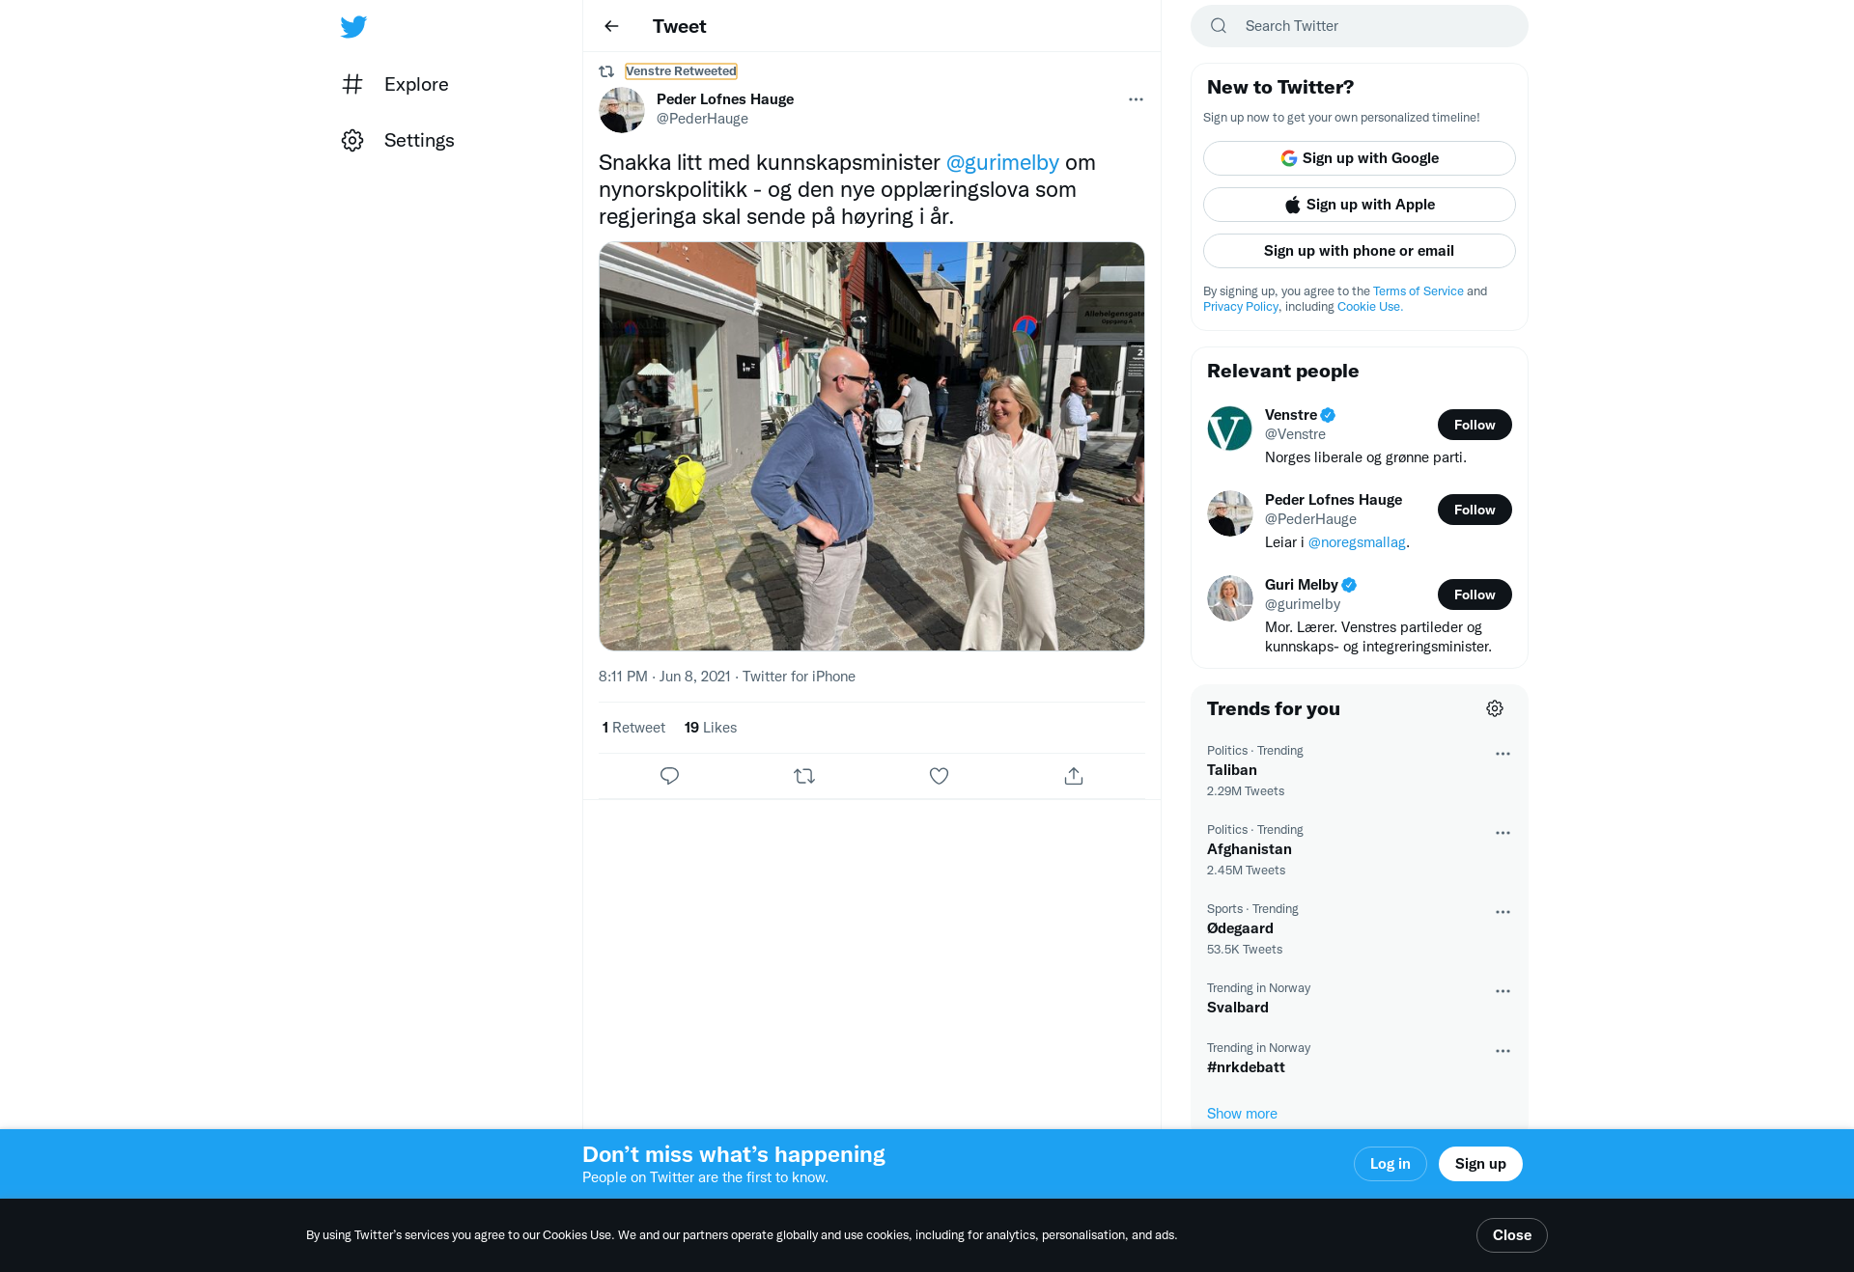Retweet the tweet using action icon
The width and height of the screenshot is (1854, 1272).
(804, 776)
